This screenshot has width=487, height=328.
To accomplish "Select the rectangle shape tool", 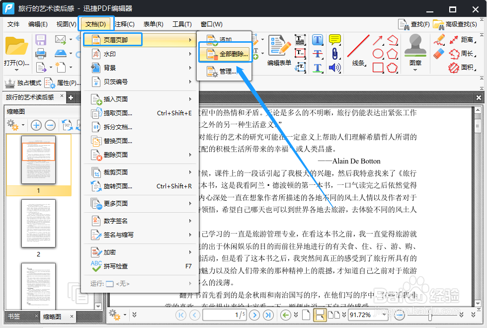I will click(x=378, y=68).
